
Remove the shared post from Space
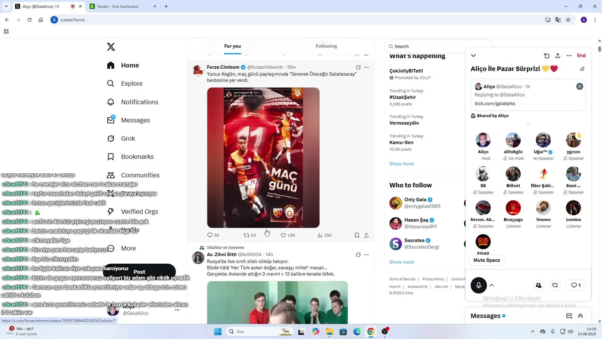[x=579, y=86]
